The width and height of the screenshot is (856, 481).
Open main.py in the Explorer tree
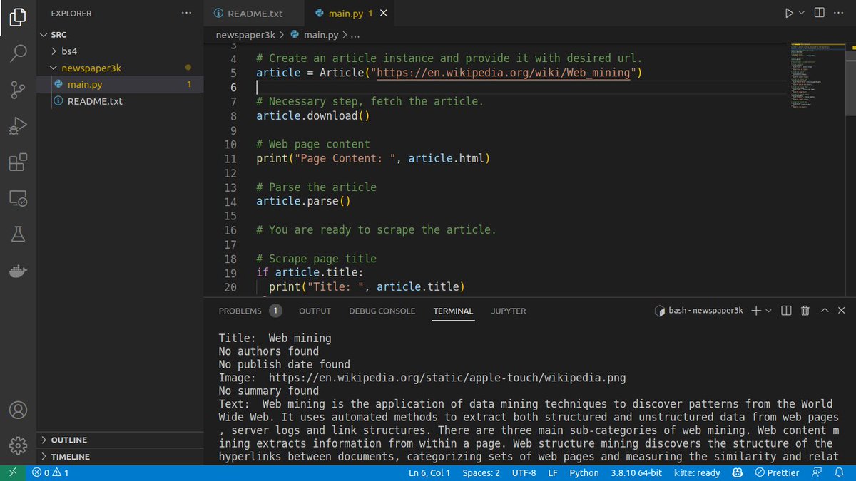[x=120, y=85]
